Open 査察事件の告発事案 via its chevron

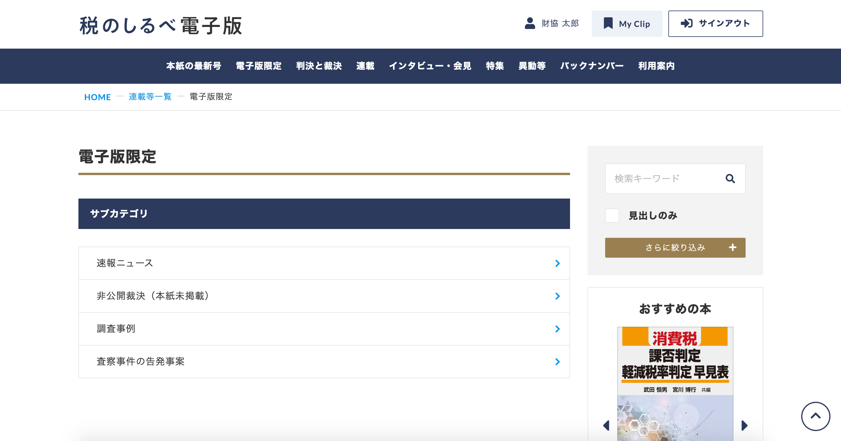(557, 362)
